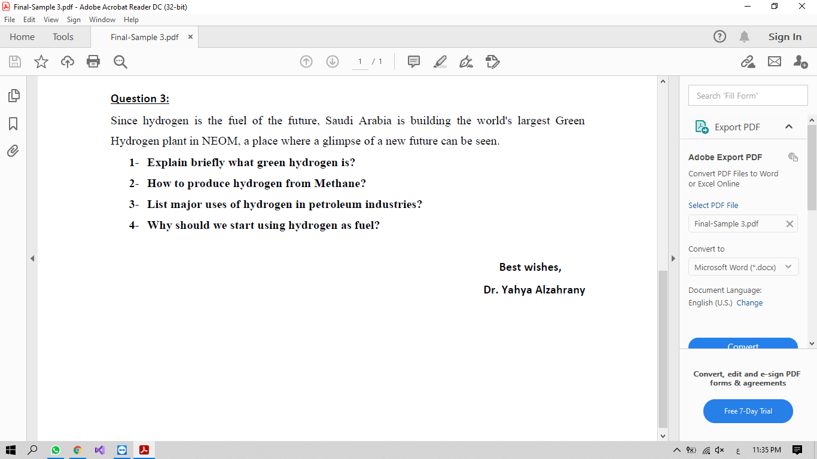
Task: Open the Sign menu
Action: 74,19
